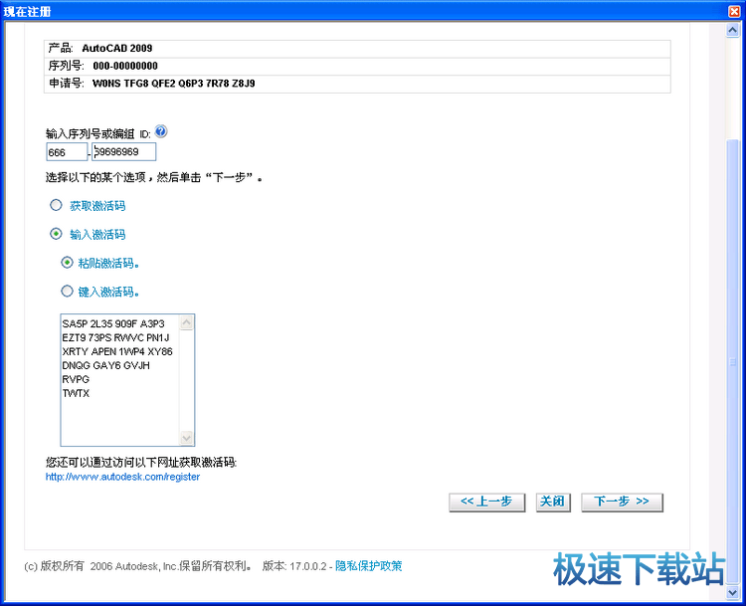The width and height of the screenshot is (746, 606).
Task: Click the main window scroll down arrow
Action: pyautogui.click(x=733, y=592)
